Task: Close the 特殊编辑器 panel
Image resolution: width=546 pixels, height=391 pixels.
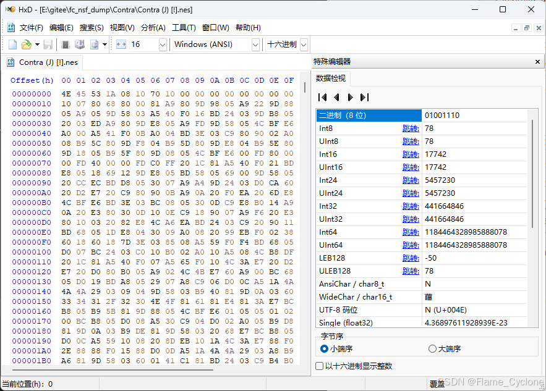Action: click(x=537, y=62)
